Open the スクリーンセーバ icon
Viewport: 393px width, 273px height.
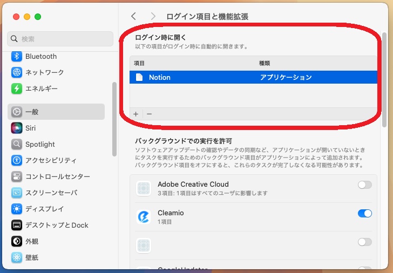[17, 193]
